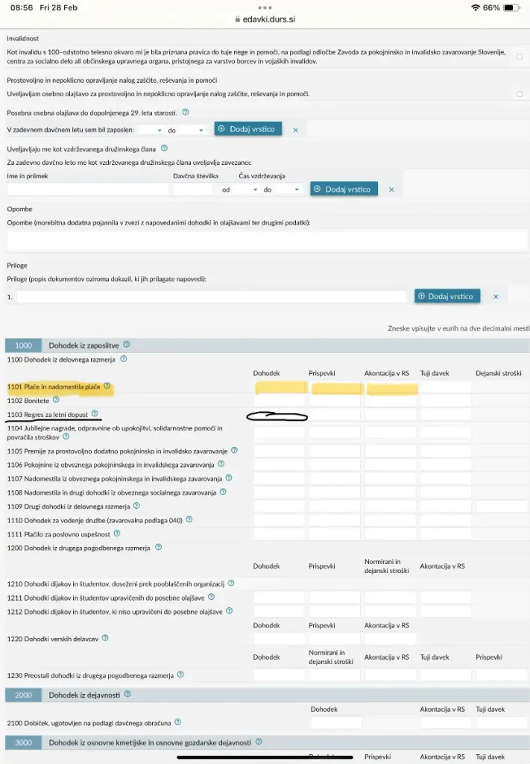Open info icon for Dohodek iz zaposlitve heading
This screenshot has height=764, width=530.
click(127, 345)
